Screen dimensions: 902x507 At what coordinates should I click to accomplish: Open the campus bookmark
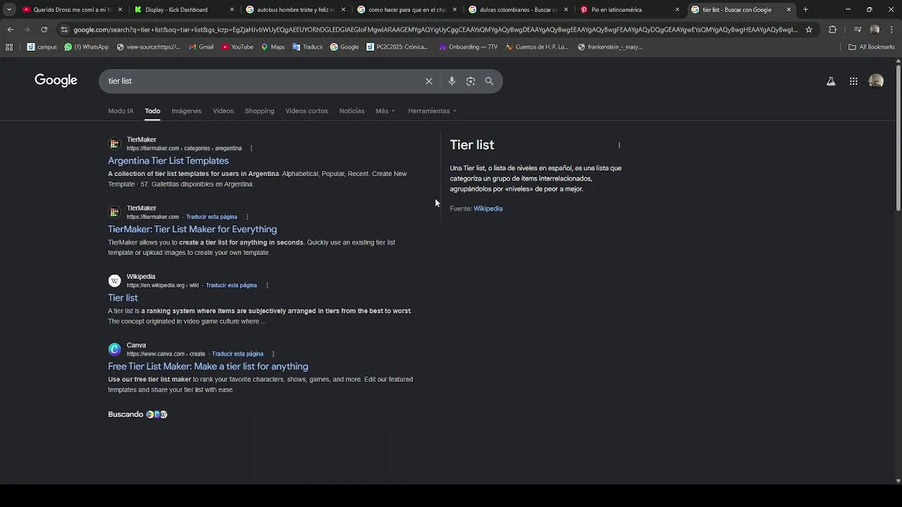42,47
